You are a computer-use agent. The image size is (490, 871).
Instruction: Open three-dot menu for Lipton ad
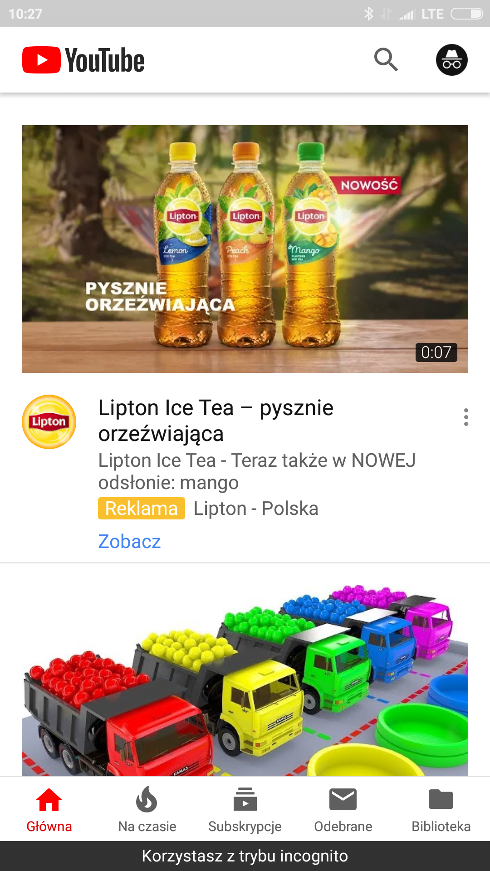click(466, 417)
